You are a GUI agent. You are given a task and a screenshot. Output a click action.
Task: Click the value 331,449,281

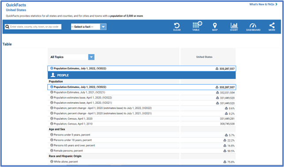[x=227, y=119]
